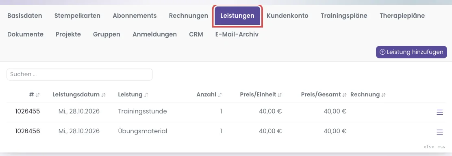The width and height of the screenshot is (452, 156).
Task: Export the table as xlsx
Action: point(429,147)
